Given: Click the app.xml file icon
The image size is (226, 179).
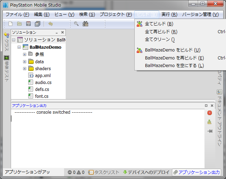Looking at the screenshot, I should point(31,75).
